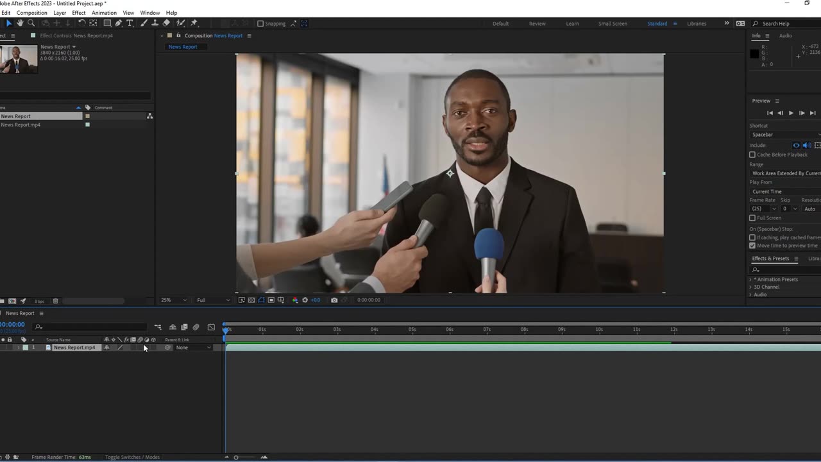Image resolution: width=821 pixels, height=462 pixels.
Task: Open the Spacebar shortcut dropdown
Action: (785, 135)
